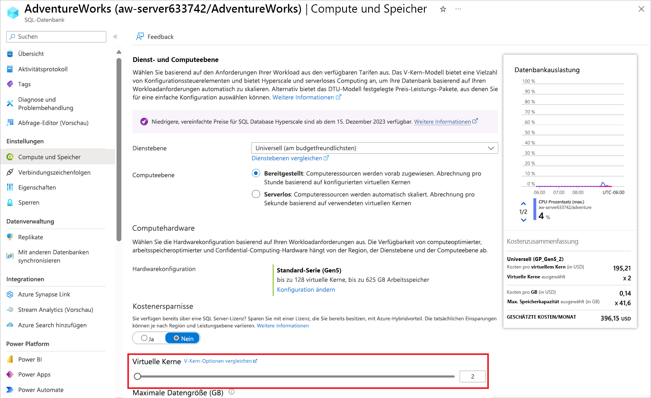
Task: Click the Azure Synapse Link icon
Action: tap(10, 295)
